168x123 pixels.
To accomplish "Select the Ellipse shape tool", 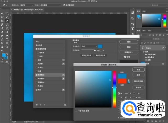I will click(x=7, y=43).
